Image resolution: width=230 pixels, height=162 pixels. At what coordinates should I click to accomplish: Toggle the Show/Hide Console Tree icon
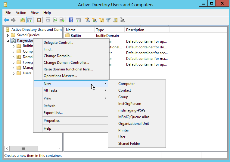tap(30, 20)
